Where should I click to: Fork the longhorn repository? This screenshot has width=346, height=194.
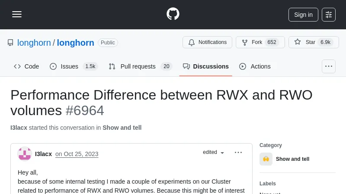259,42
